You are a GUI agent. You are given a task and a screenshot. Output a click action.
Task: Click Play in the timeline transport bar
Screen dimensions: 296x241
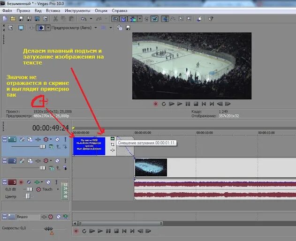pyautogui.click(x=100, y=231)
